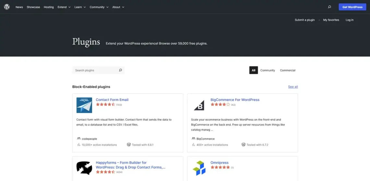
Task: Expand the Learn menu
Action: coord(80,7)
